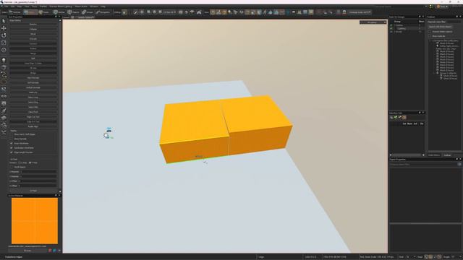Open the Map menu
Viewport: 463px width, 260px height.
[20, 6]
